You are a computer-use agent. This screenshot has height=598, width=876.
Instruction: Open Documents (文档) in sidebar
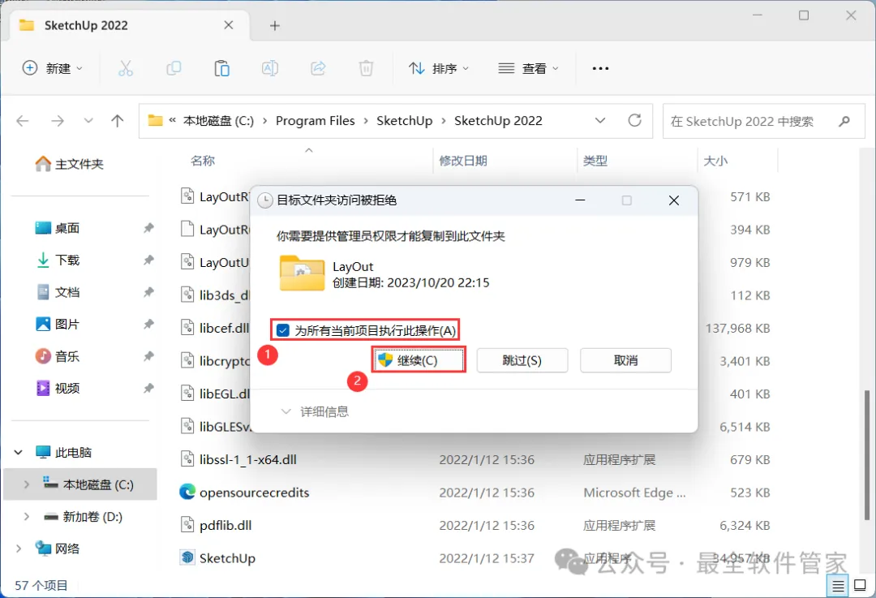[x=58, y=292]
